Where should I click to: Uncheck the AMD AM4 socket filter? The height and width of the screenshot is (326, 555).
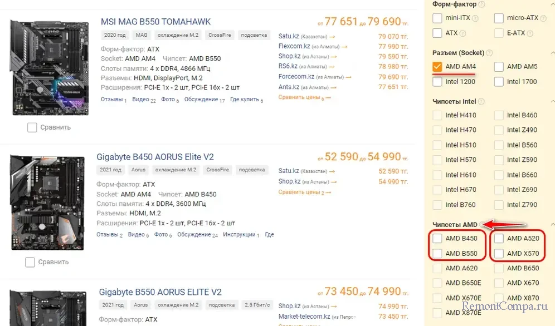point(438,67)
